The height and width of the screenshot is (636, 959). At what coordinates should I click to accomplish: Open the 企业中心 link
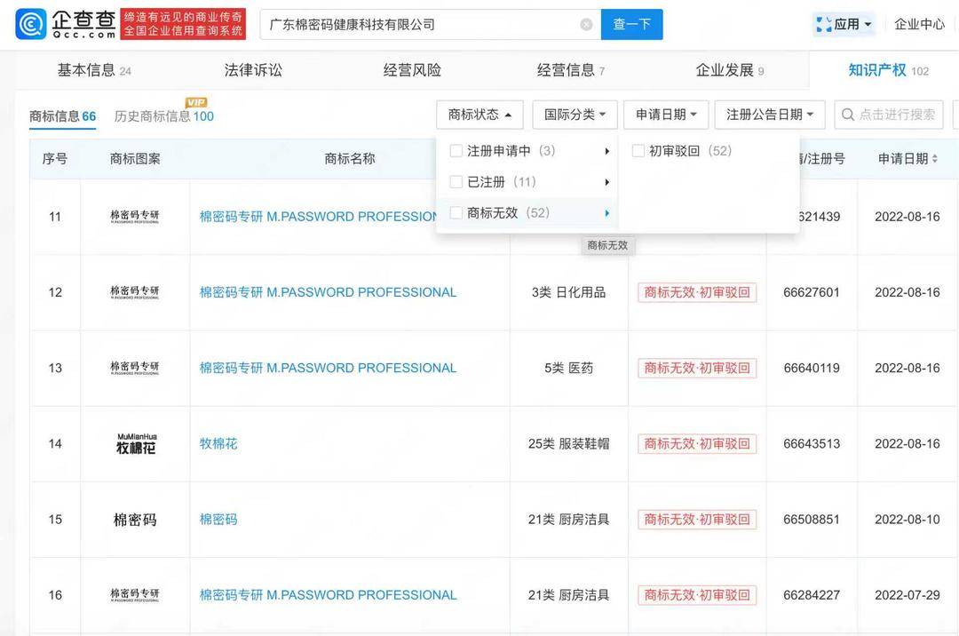919,25
